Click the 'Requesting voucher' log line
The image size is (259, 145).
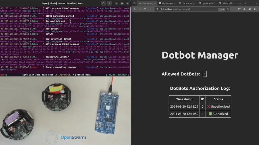[x=57, y=57]
